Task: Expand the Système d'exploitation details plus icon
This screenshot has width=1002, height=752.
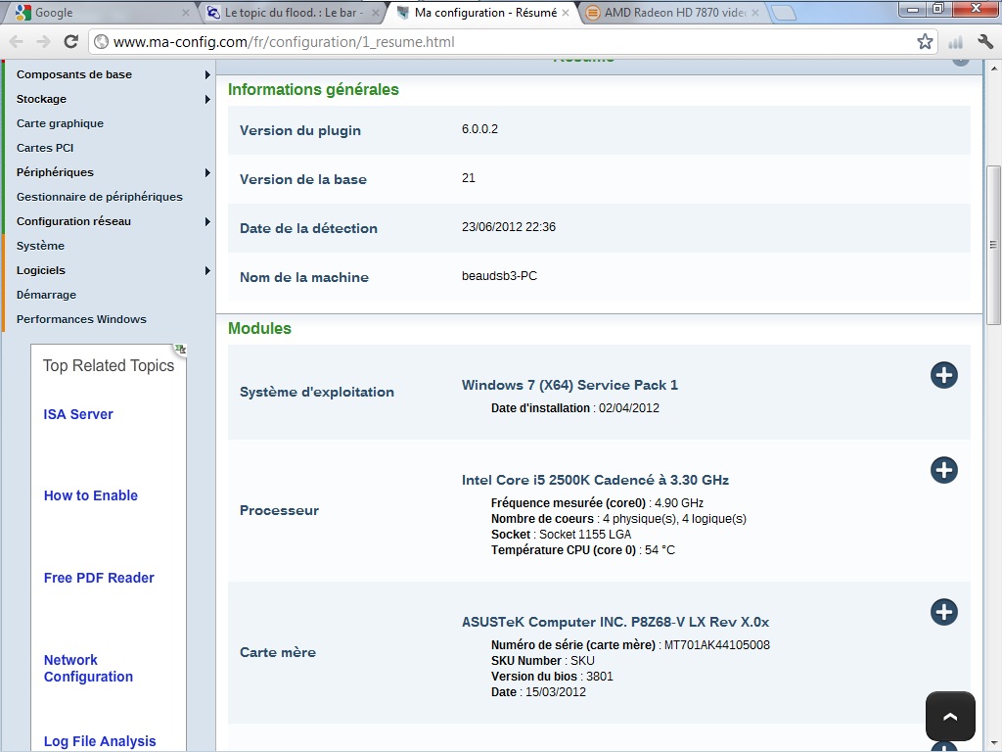Action: [x=943, y=375]
